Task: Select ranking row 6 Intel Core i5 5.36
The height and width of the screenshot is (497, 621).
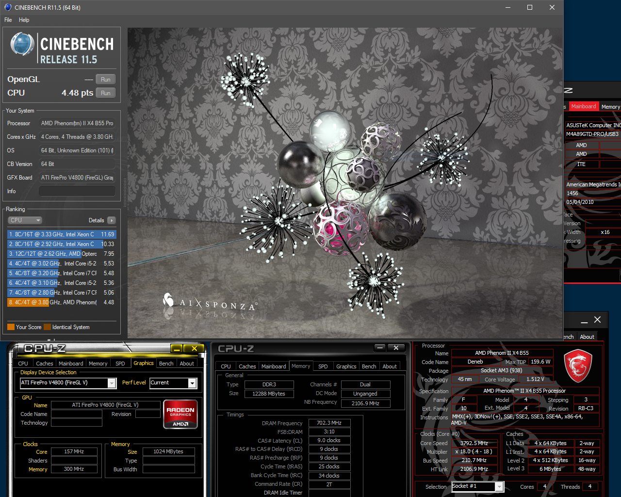Action: (x=62, y=283)
